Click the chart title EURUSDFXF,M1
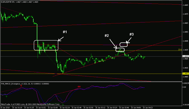Screen dimensions: 189x109 8,2
